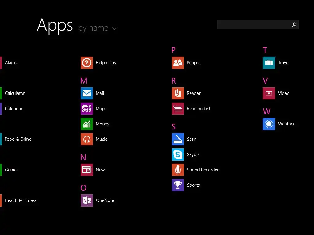
Task: Open the Sports trophy icon
Action: (178, 185)
